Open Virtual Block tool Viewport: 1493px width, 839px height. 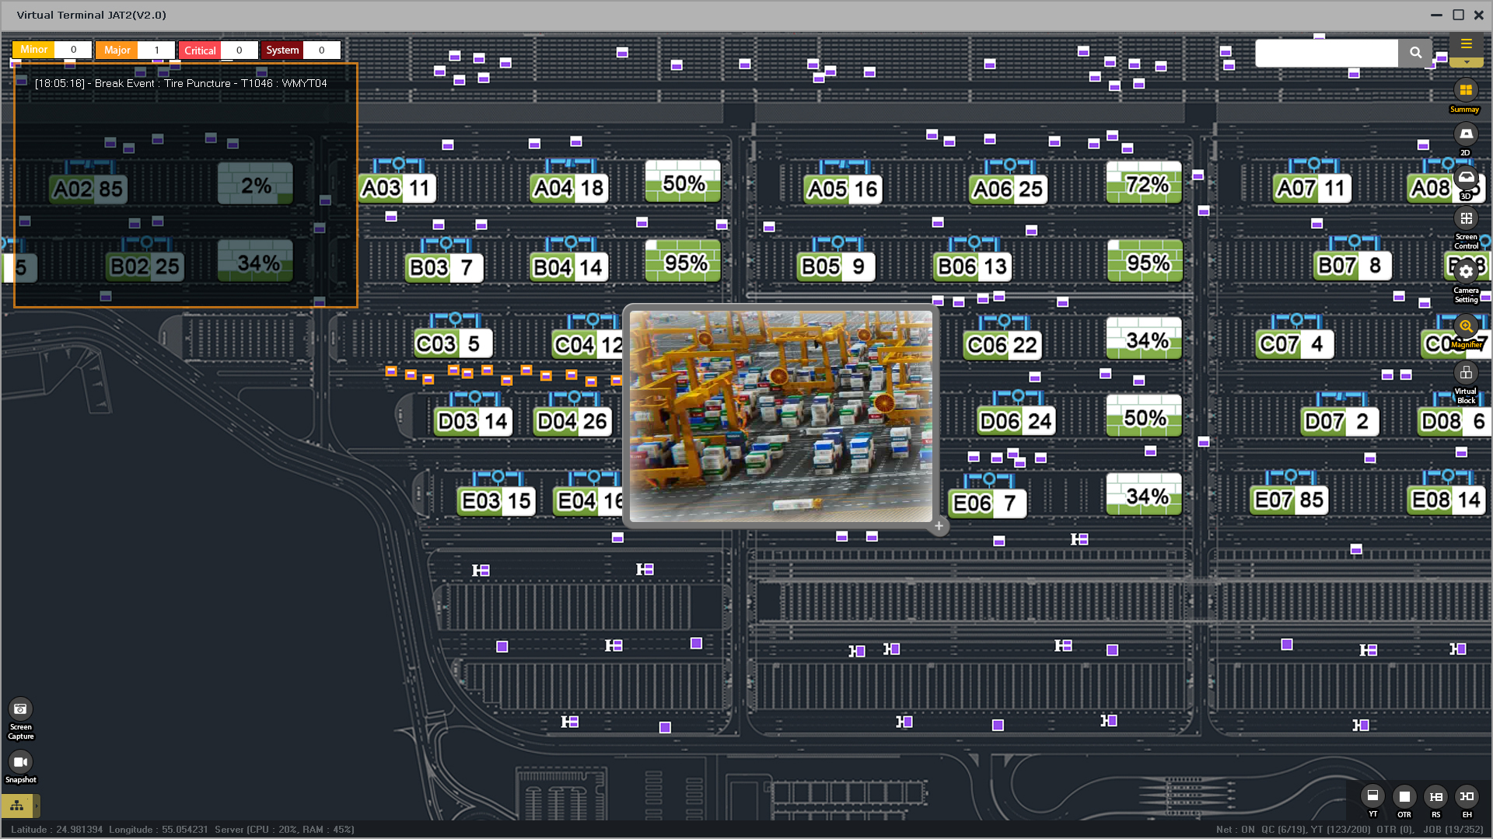(x=1466, y=373)
